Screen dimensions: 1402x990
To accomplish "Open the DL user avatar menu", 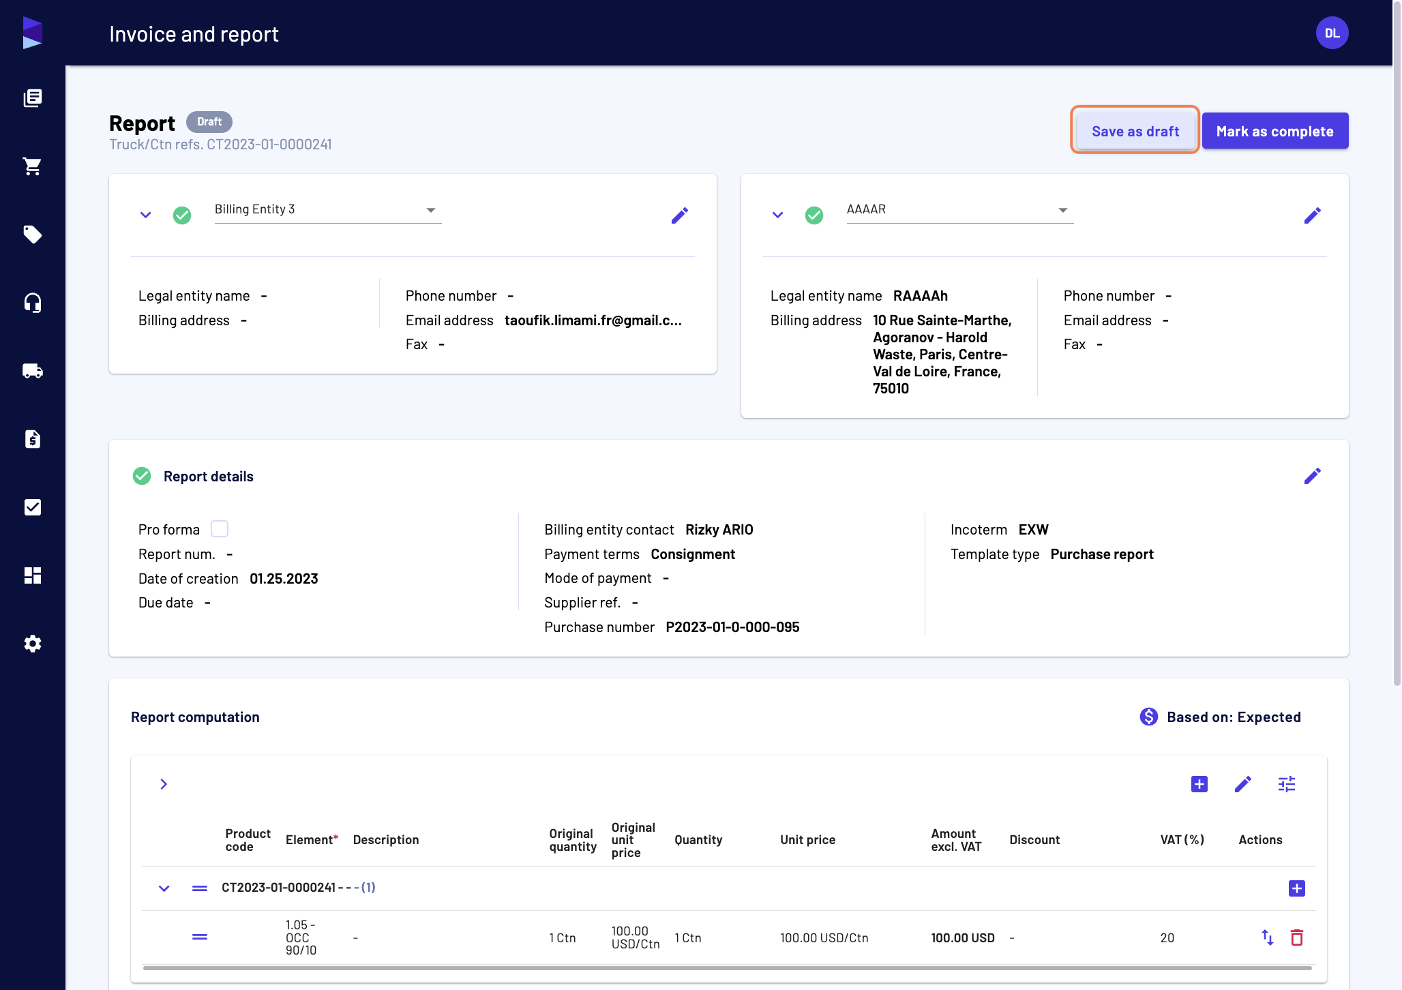I will [x=1332, y=33].
